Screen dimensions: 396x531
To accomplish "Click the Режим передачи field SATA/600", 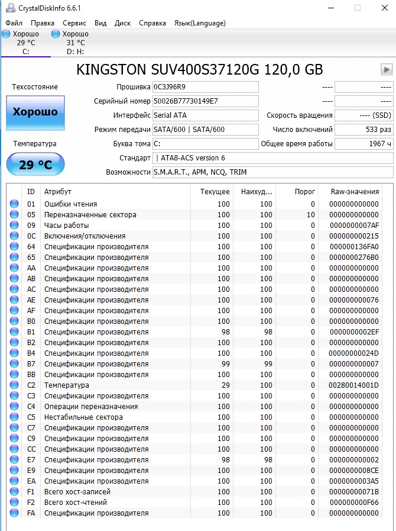I will click(205, 130).
